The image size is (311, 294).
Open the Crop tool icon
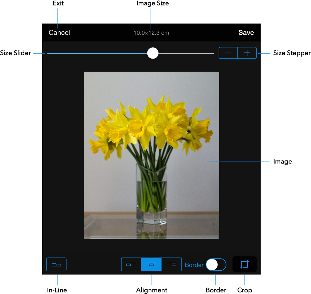click(x=244, y=264)
